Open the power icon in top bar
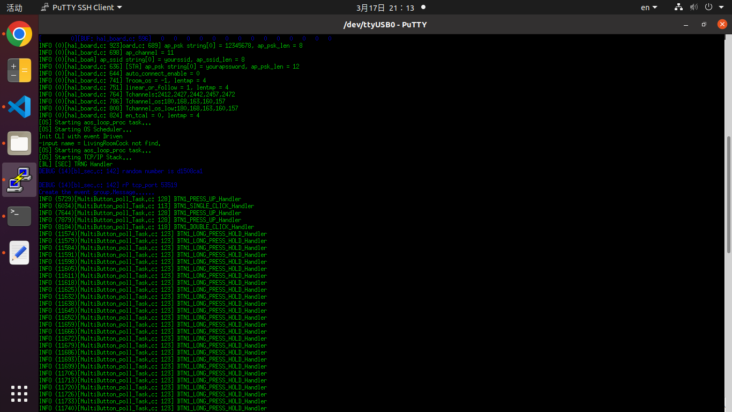Image resolution: width=732 pixels, height=412 pixels. point(708,8)
